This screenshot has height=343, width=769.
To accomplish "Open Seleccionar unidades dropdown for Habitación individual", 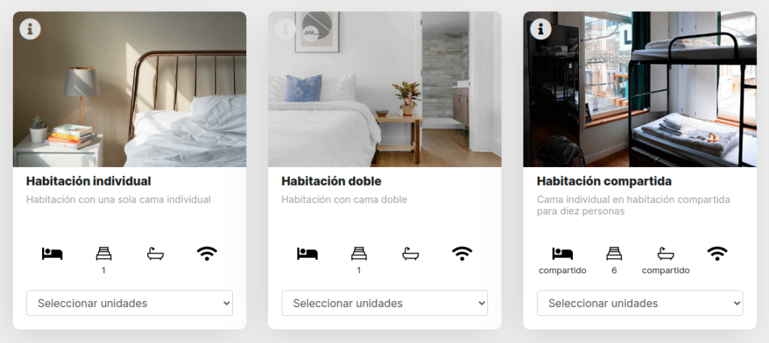I will (x=129, y=303).
